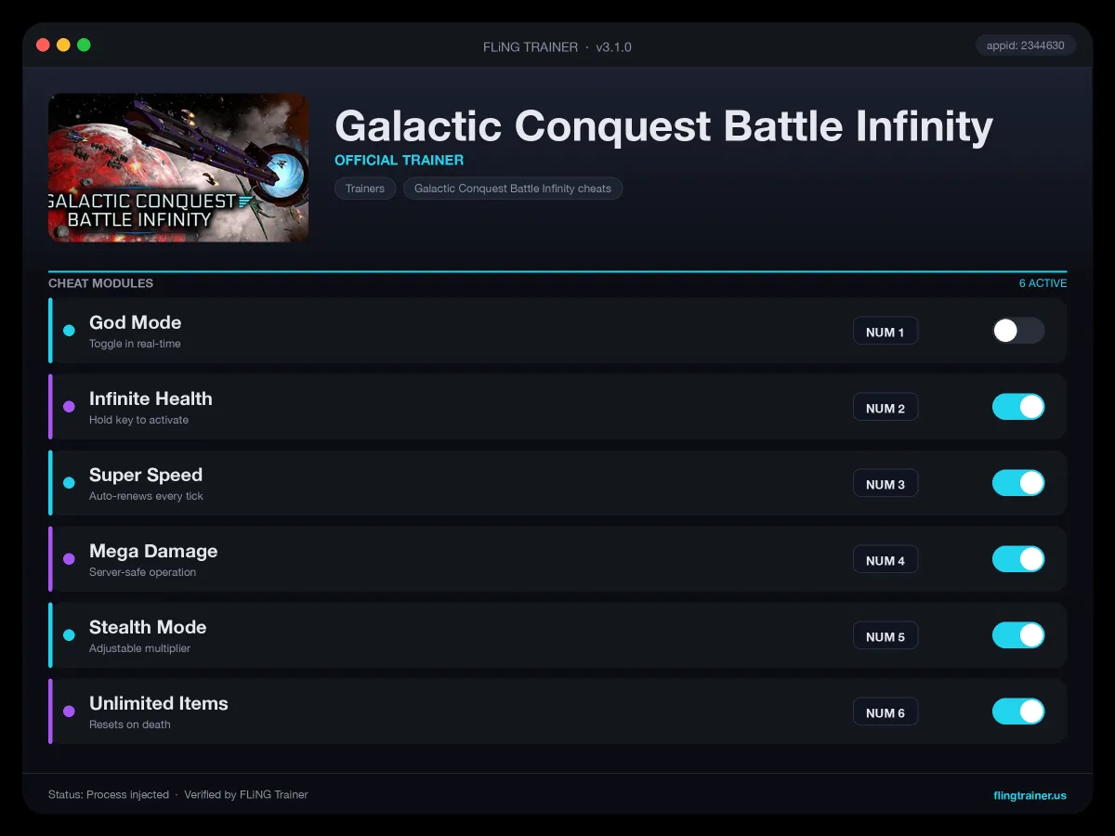Visit the flingtrainer.us link

click(x=1030, y=795)
